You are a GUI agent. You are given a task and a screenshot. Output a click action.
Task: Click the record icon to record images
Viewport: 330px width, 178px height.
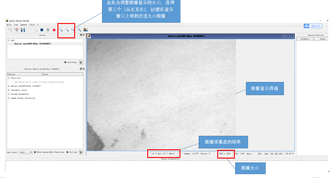pos(54,30)
